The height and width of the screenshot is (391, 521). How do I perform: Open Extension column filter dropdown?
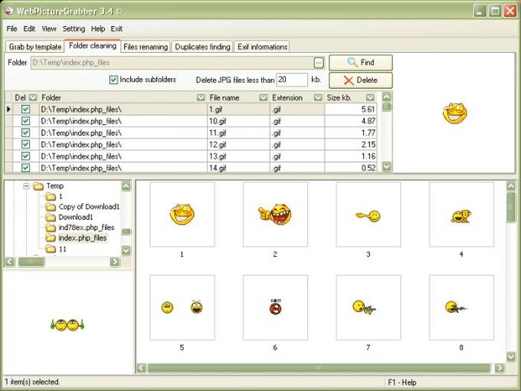(318, 97)
